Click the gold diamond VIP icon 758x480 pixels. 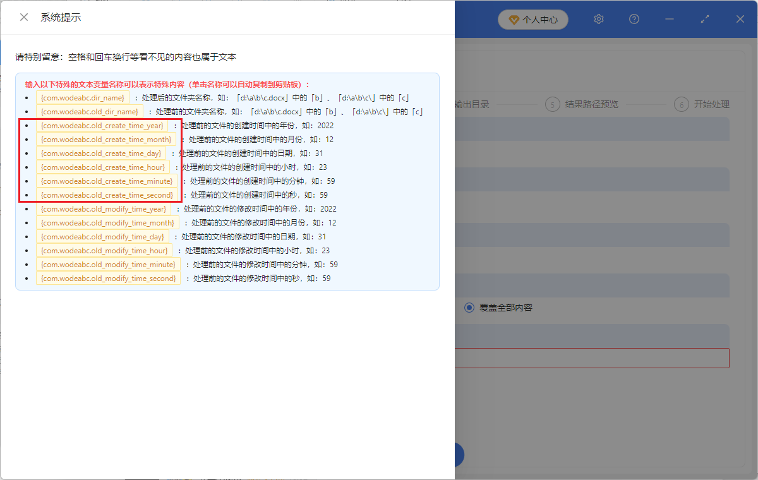pos(513,20)
